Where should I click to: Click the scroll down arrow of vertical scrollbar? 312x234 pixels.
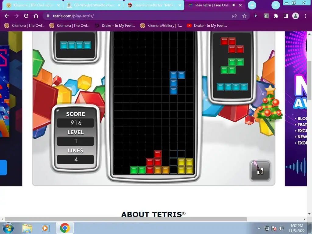coord(309,214)
